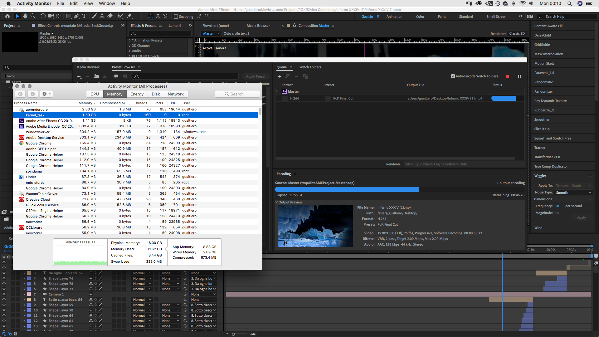Switch to the Energy tab
Screen dimensions: 599x337
pyautogui.click(x=137, y=94)
